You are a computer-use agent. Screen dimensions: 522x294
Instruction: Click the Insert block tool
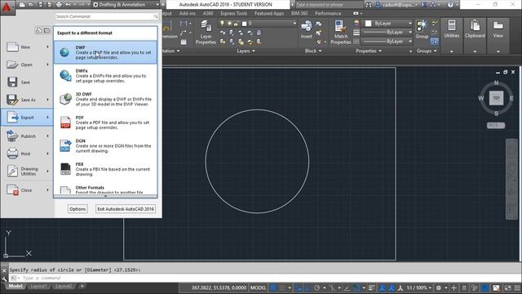click(307, 29)
